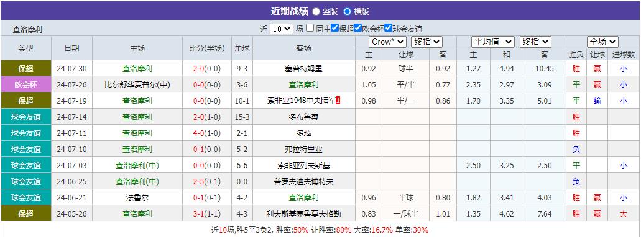641x237 pixels.
Task: Uncheck the 球会友谊 checkbox
Action: pos(388,28)
